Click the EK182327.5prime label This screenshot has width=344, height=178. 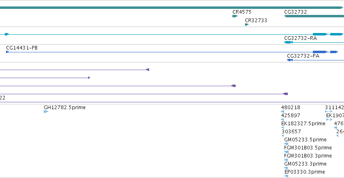[x=303, y=124]
